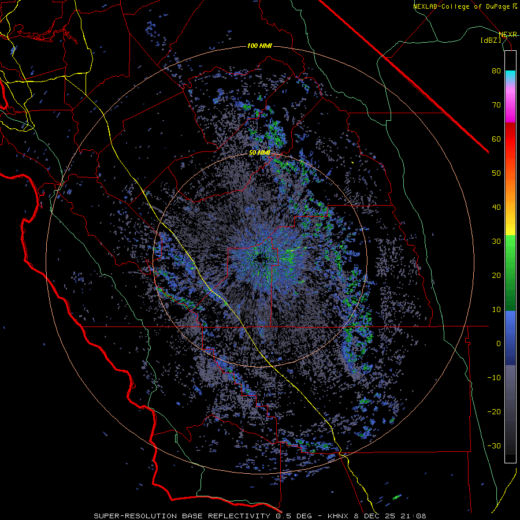Click the 50 NMI range ring label
Viewport: 520px width, 520px height.
pos(259,153)
